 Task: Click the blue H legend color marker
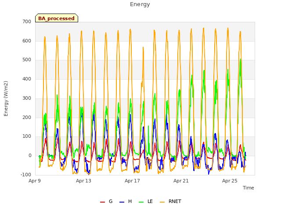pos(122,202)
